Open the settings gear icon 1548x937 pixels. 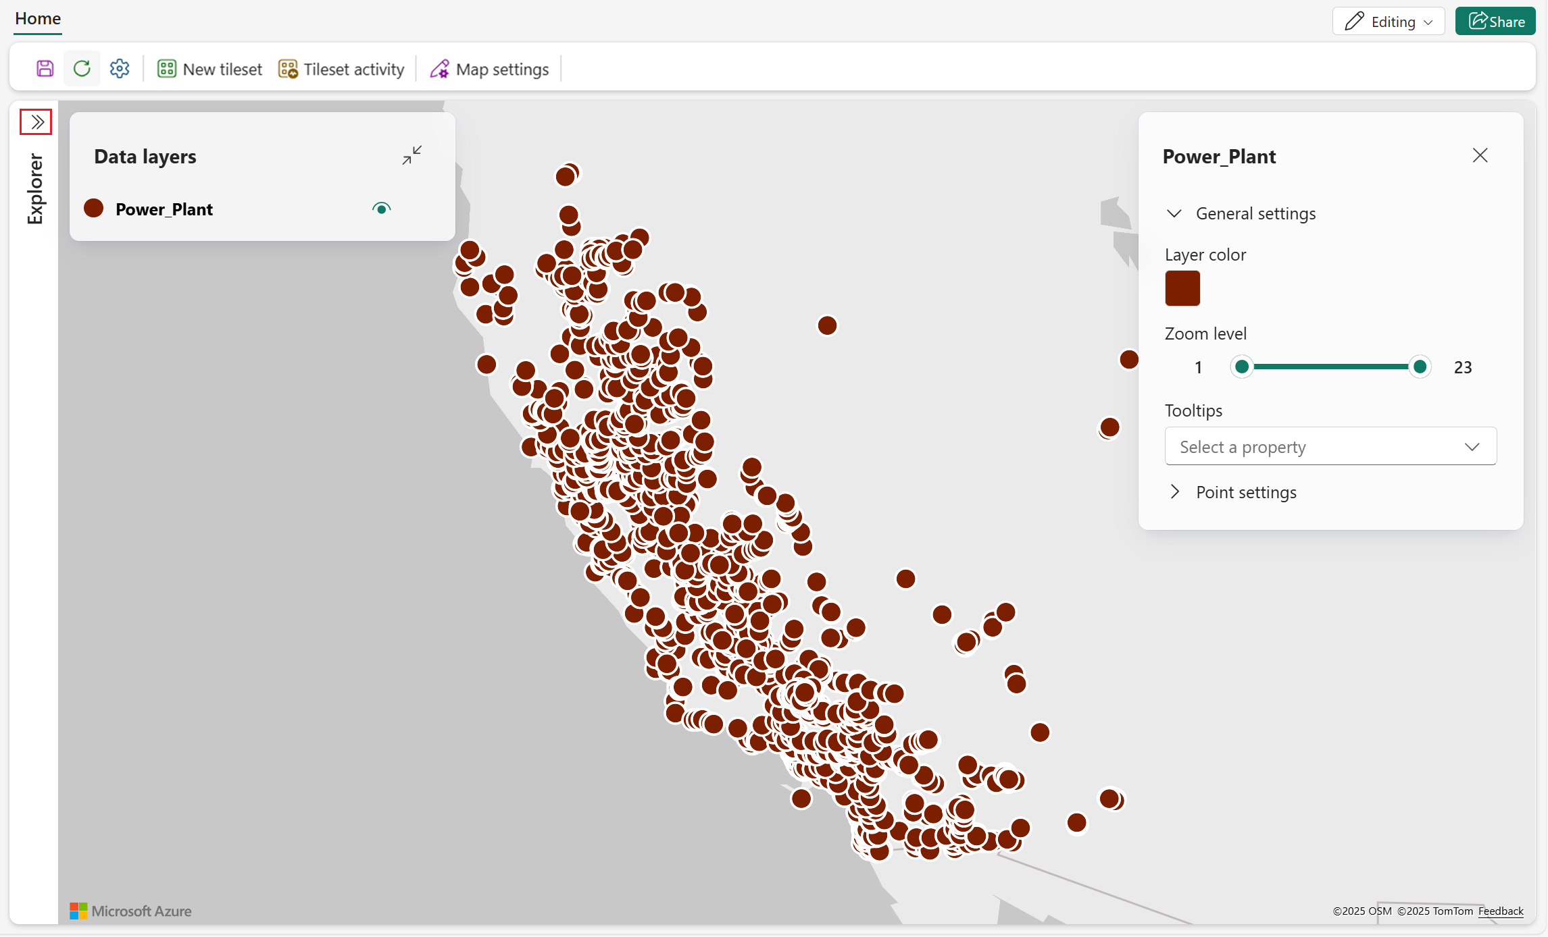pos(120,69)
